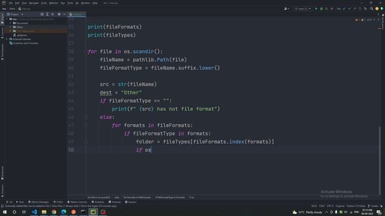Open the teal Code With Me icon

[382, 8]
